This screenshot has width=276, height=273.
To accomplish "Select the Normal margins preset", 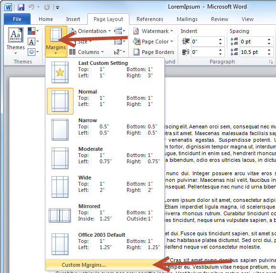I will 105,101.
